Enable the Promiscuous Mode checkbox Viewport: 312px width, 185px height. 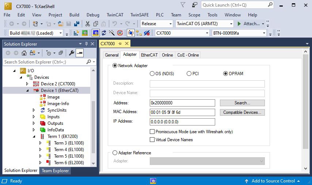152,132
